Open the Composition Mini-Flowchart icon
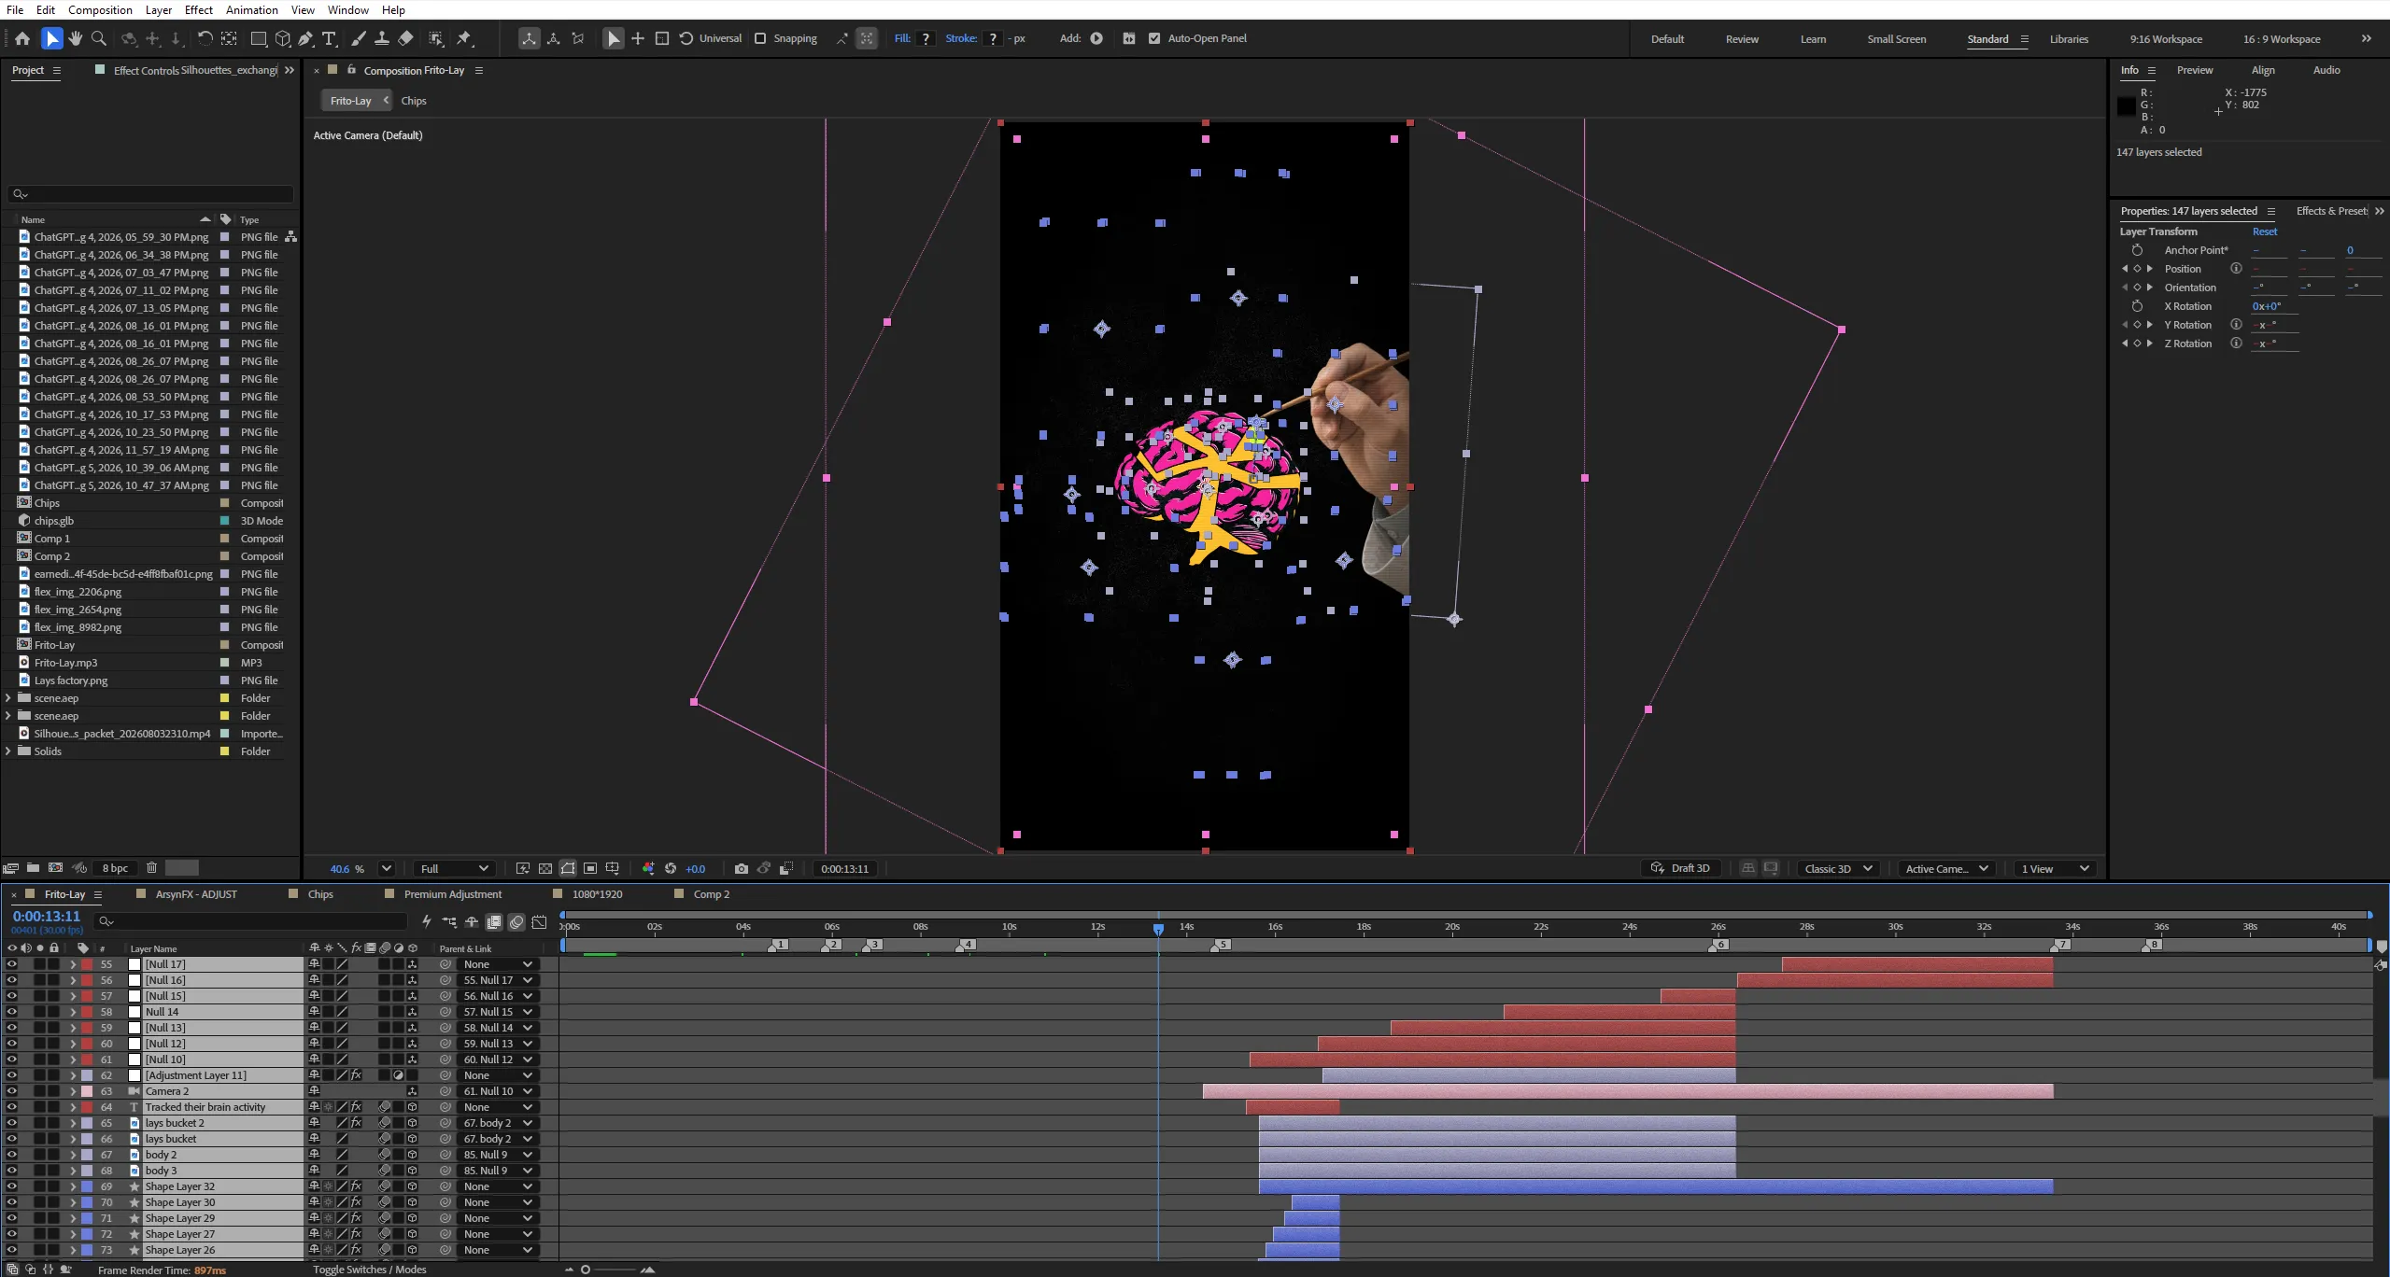The height and width of the screenshot is (1277, 2390). (x=449, y=921)
